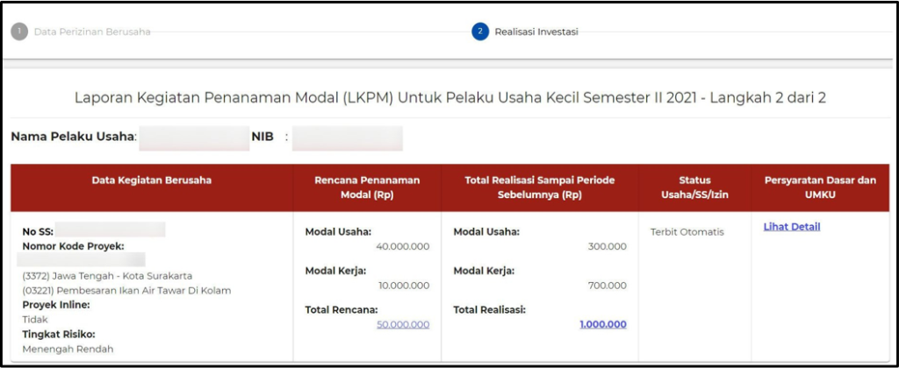This screenshot has width=899, height=368.
Task: Click the redacted NIB value box
Action: 348,138
